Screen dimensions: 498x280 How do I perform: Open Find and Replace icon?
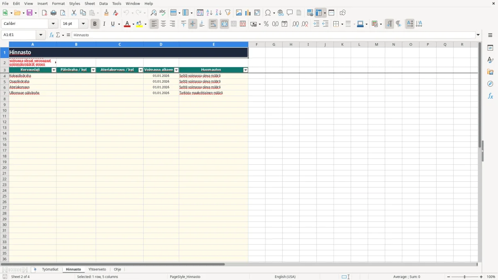pos(154,13)
